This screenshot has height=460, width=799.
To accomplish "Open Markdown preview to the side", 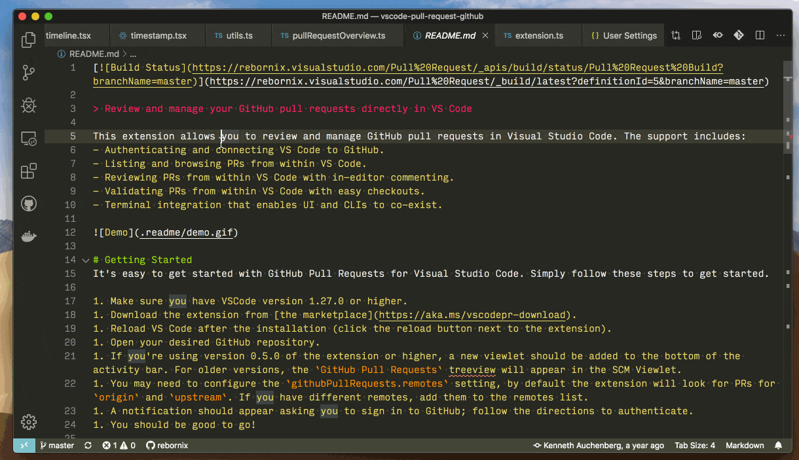I will [x=696, y=35].
